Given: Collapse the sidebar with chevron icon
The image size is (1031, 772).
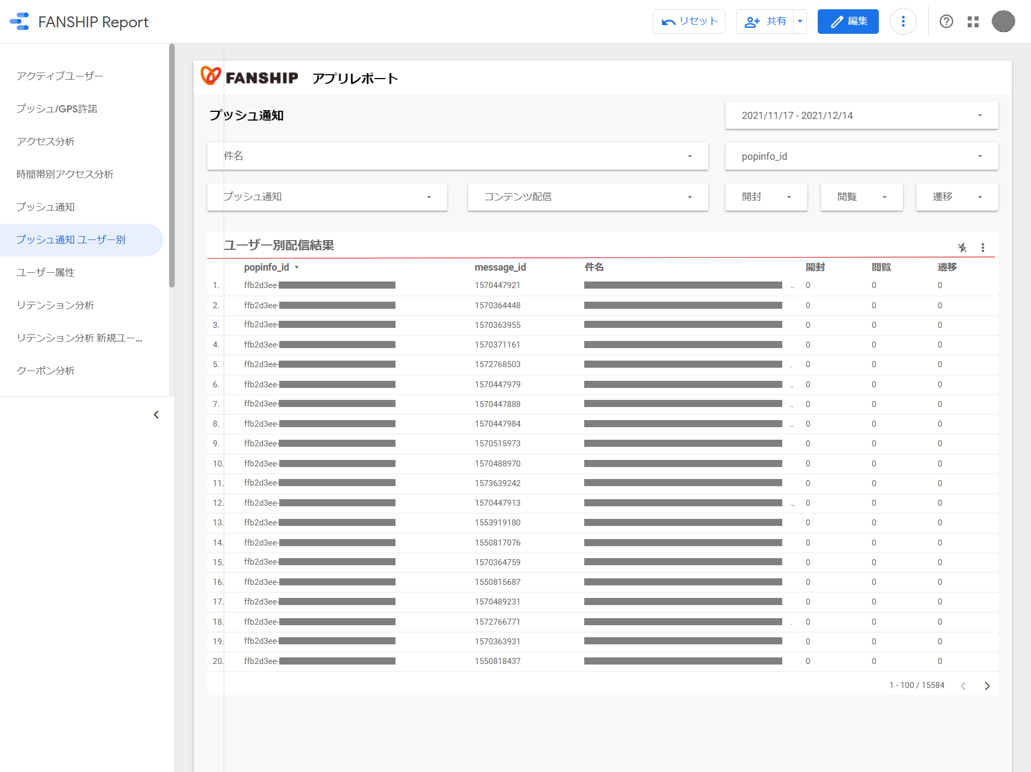Looking at the screenshot, I should coord(157,415).
